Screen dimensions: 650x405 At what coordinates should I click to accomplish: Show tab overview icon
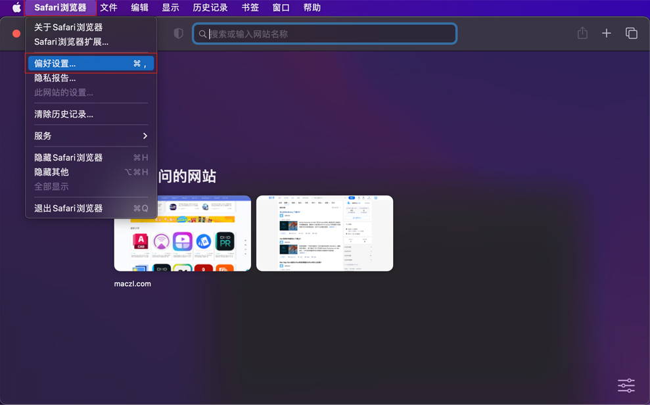(x=632, y=33)
